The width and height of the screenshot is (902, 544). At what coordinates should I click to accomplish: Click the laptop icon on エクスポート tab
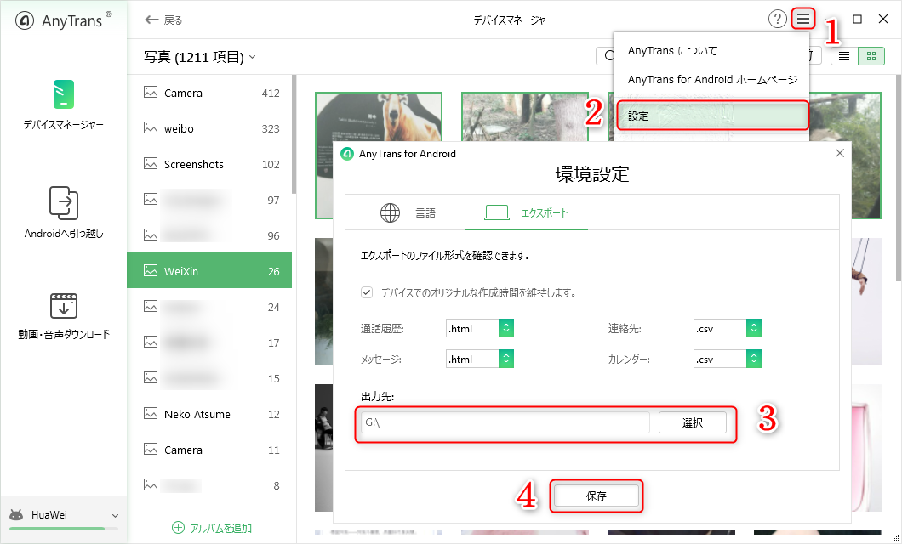click(496, 212)
